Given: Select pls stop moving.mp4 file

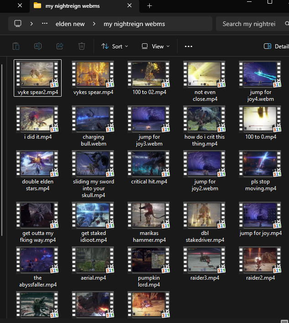Looking at the screenshot, I should [261, 171].
